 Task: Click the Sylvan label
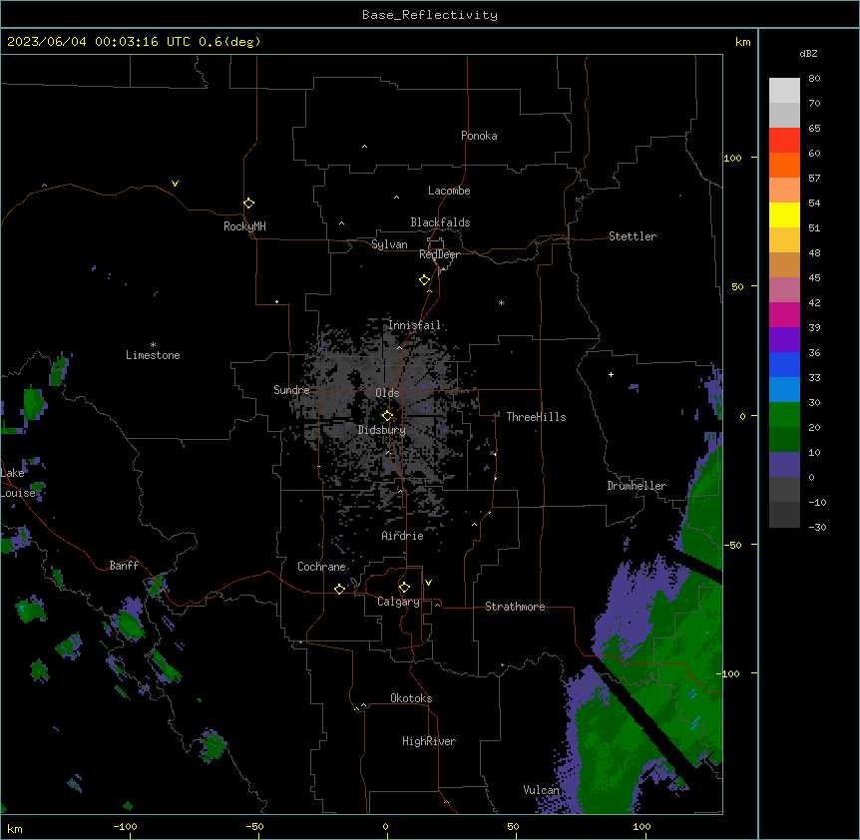389,244
